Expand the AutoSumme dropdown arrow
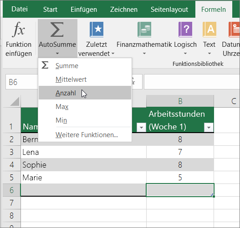The image size is (240, 228). pyautogui.click(x=57, y=54)
